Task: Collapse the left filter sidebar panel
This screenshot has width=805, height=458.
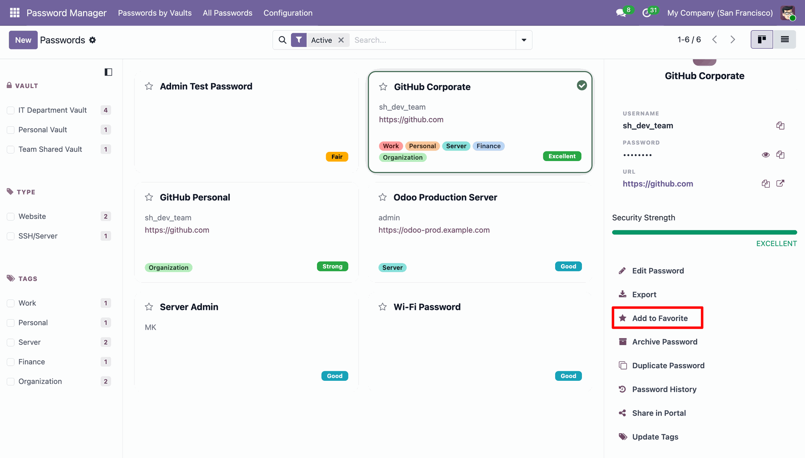Action: click(108, 72)
